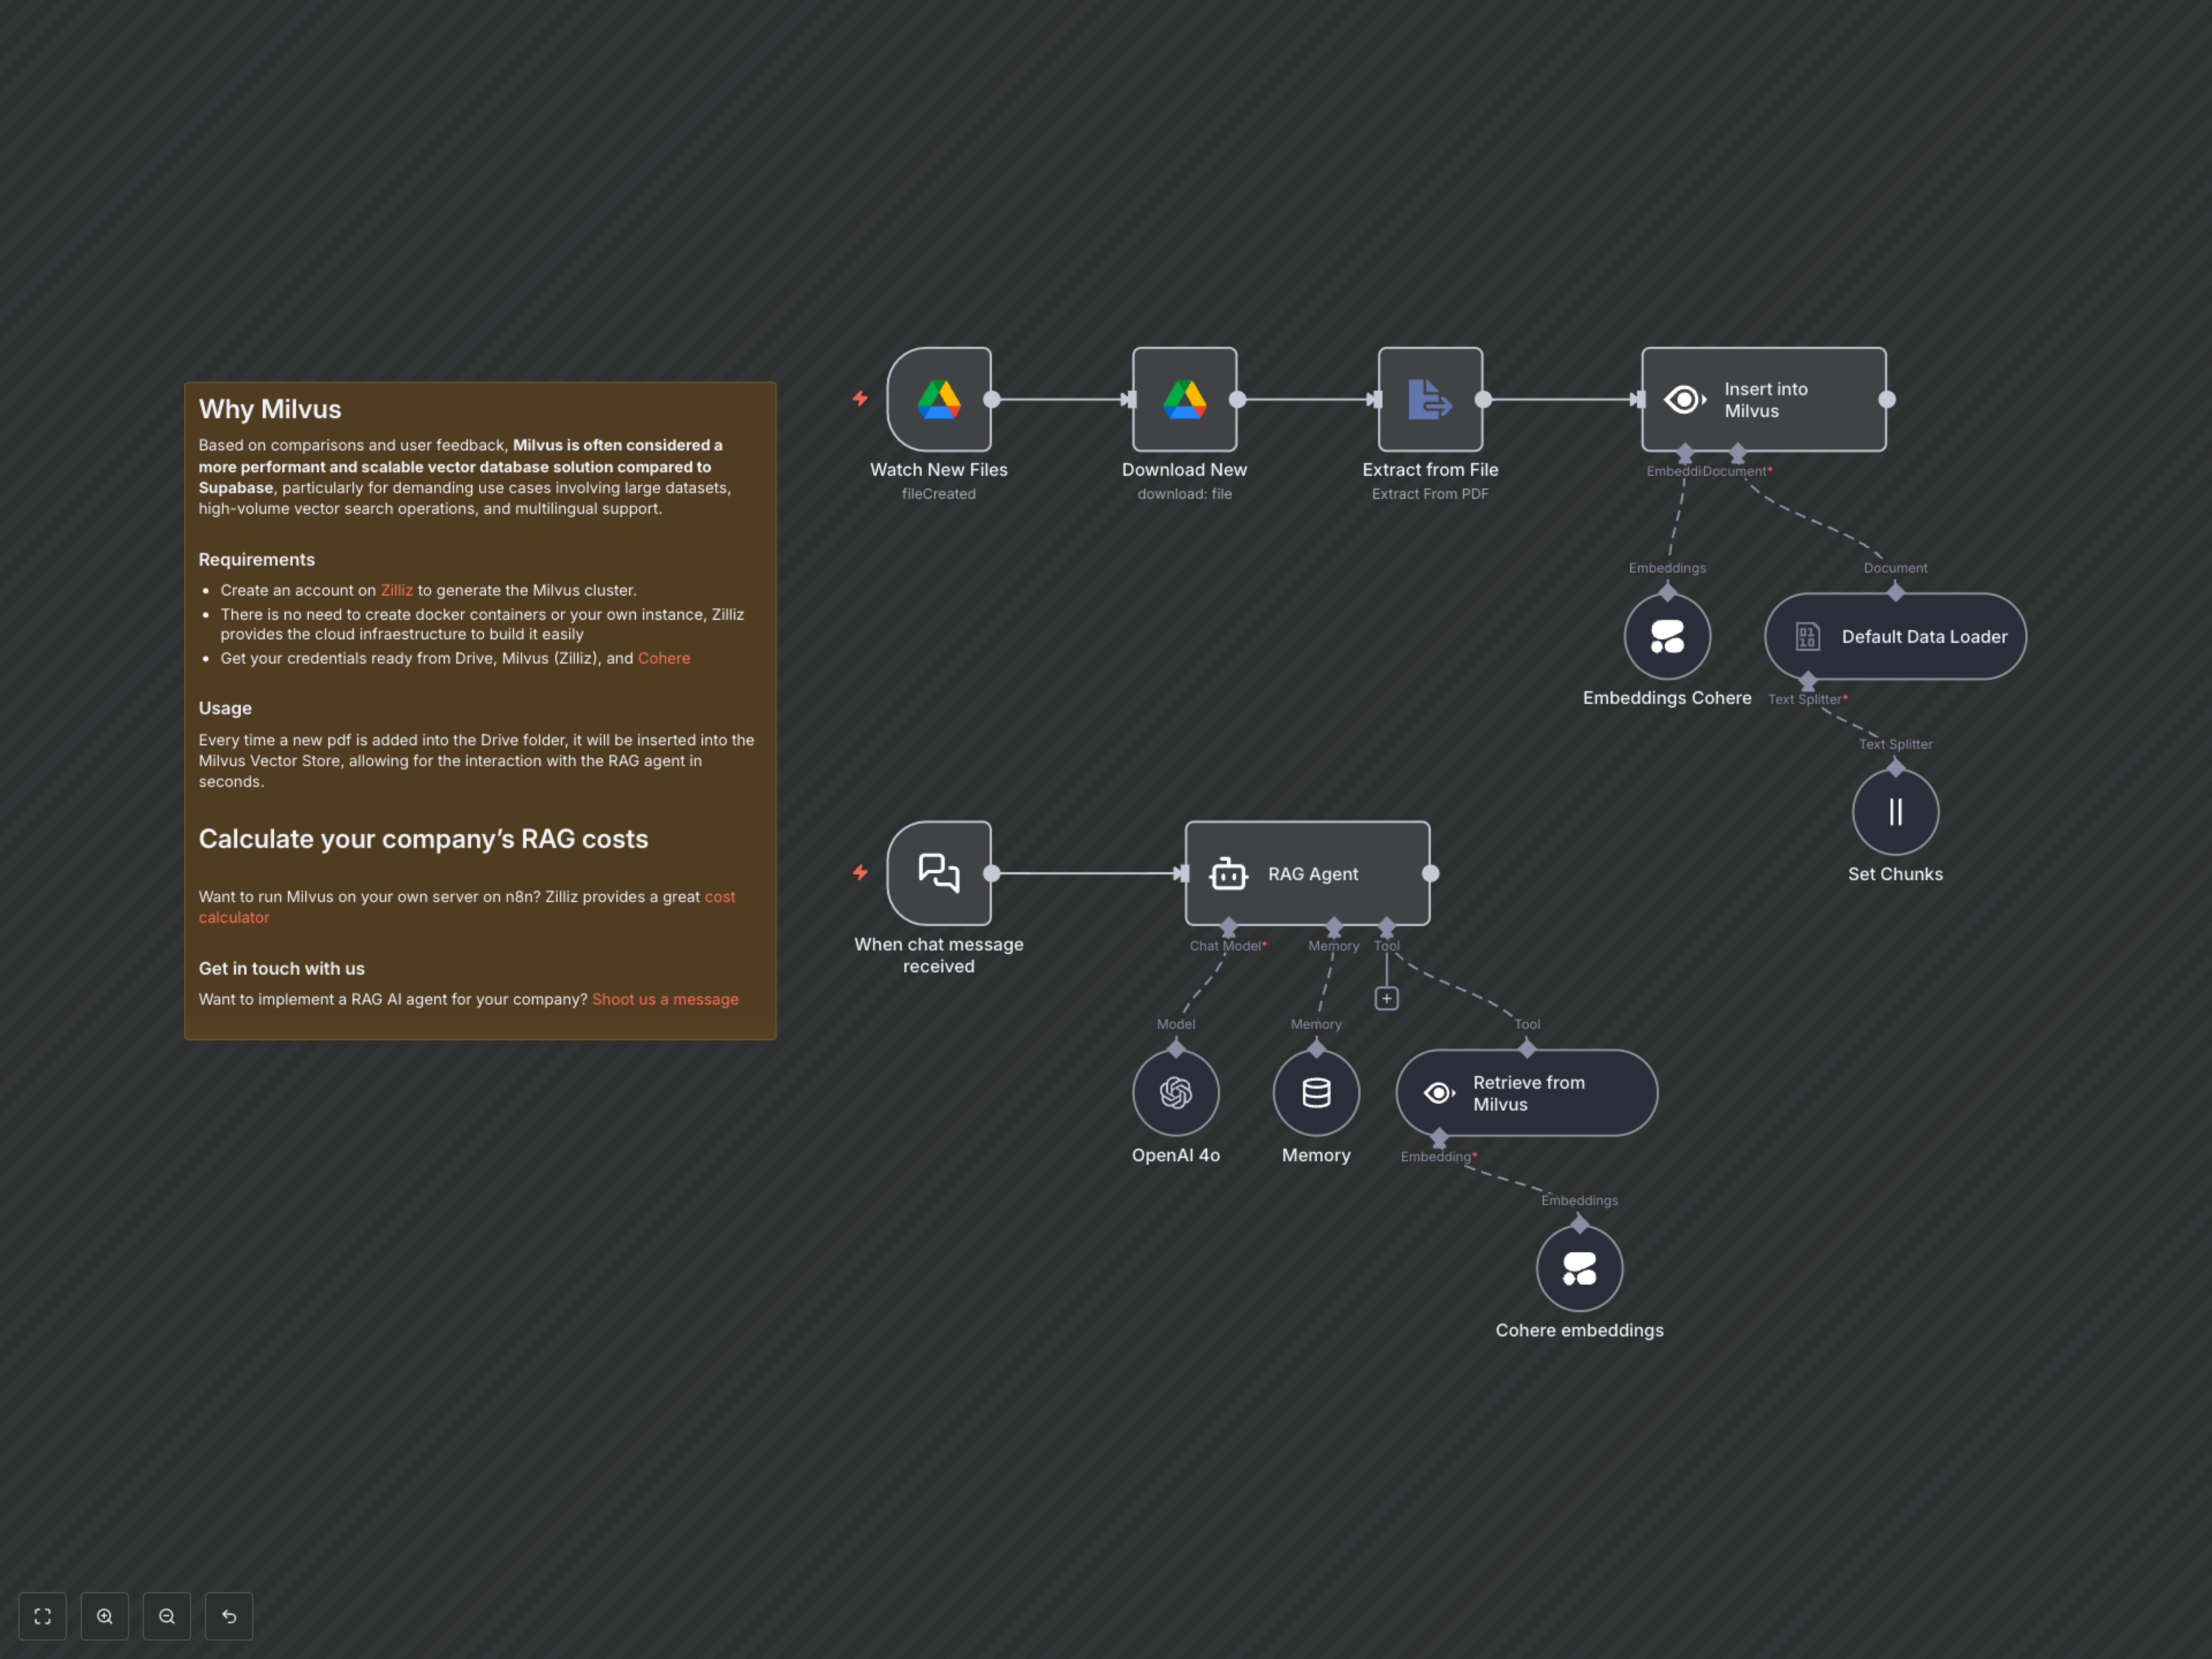Follow the Shoot us a message link
Screen dimensions: 2212x1659
[665, 999]
